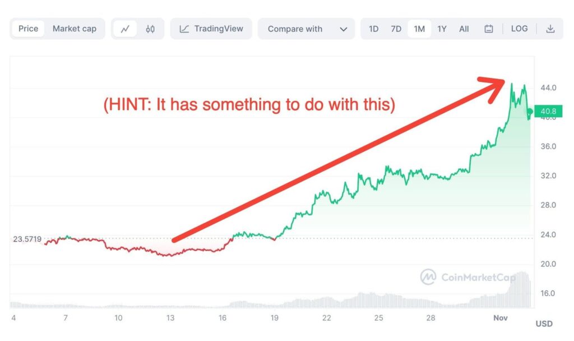The image size is (574, 341).
Task: Toggle the Price view
Action: pyautogui.click(x=28, y=29)
